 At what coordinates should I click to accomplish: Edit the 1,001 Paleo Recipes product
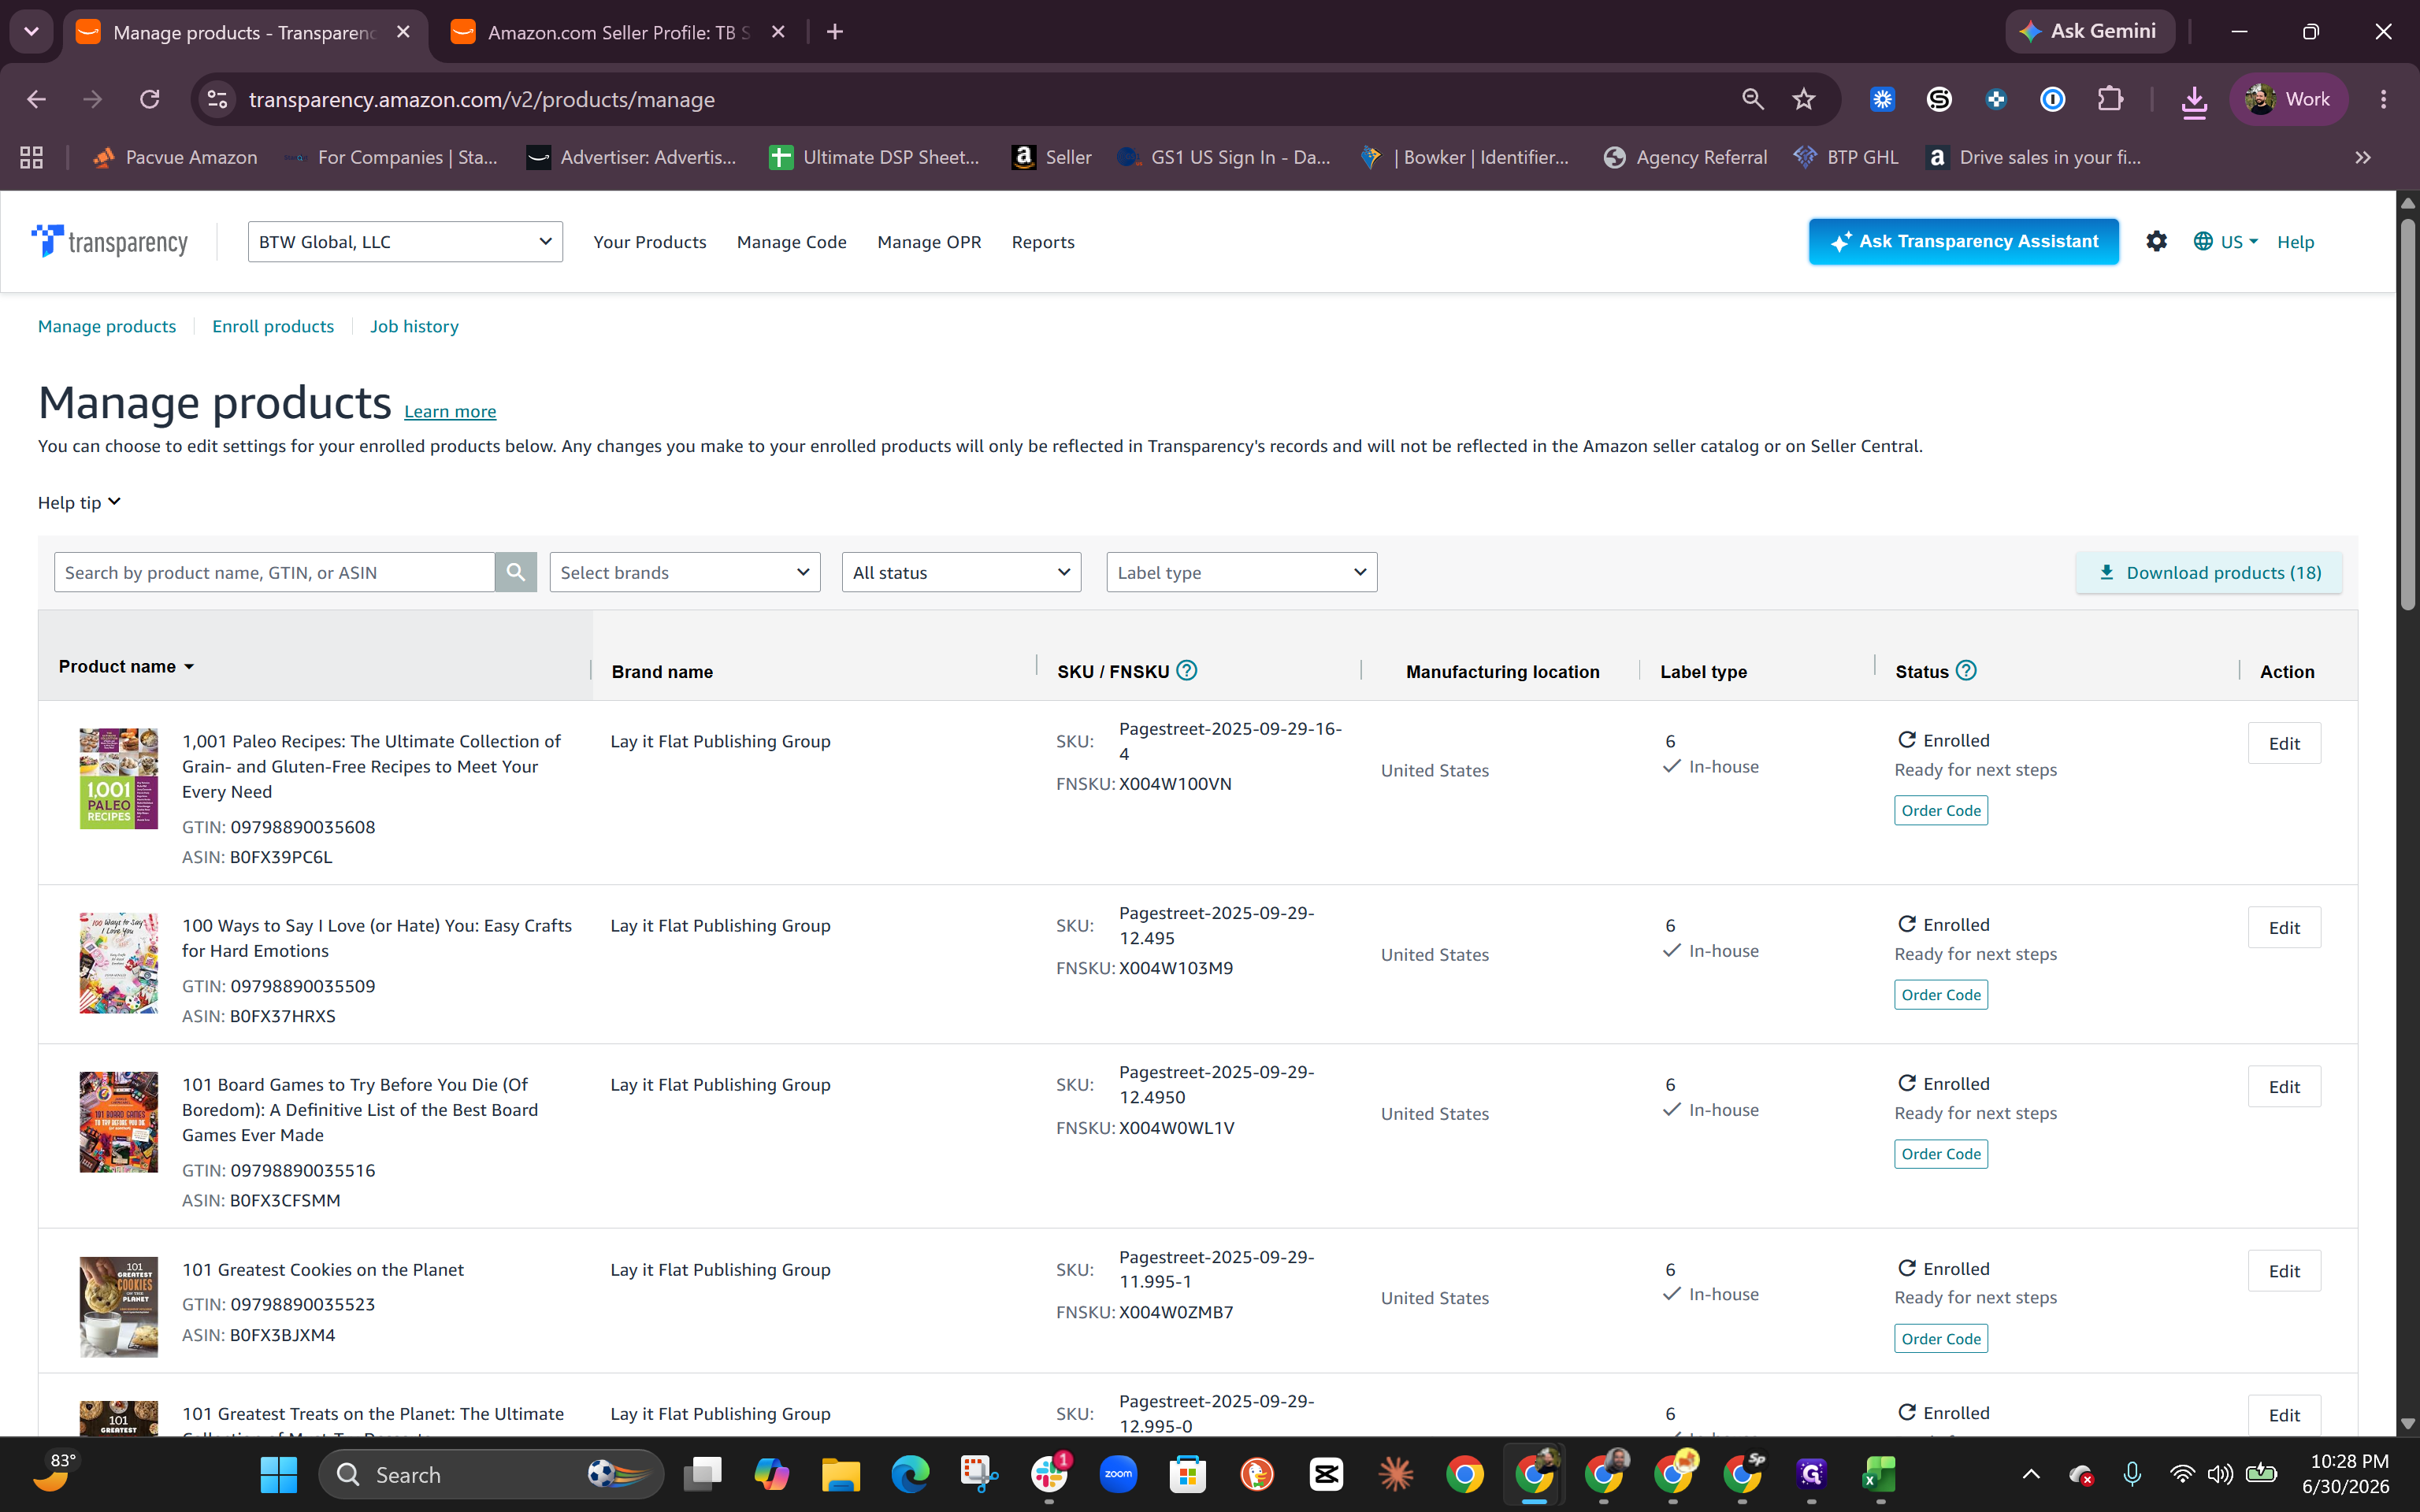[2284, 743]
